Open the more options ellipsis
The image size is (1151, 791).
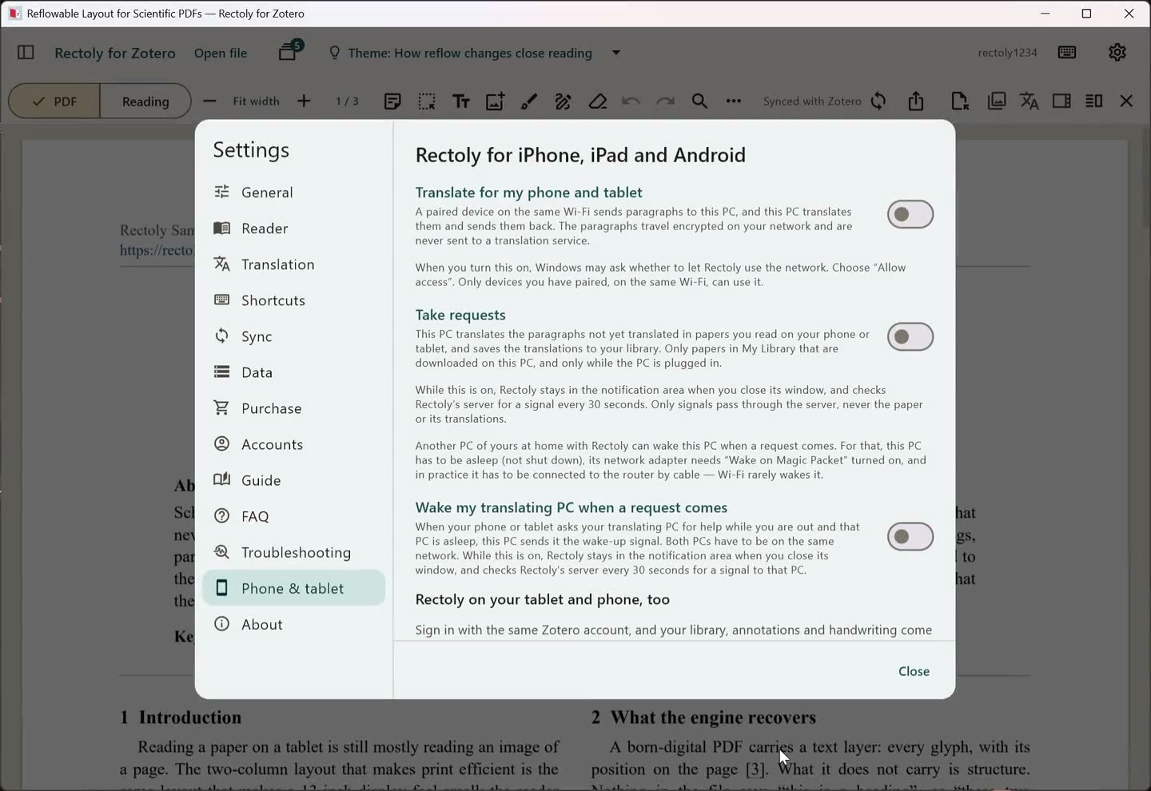734,101
